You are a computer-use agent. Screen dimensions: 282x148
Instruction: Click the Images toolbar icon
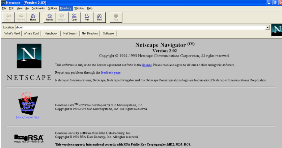click(x=62, y=17)
